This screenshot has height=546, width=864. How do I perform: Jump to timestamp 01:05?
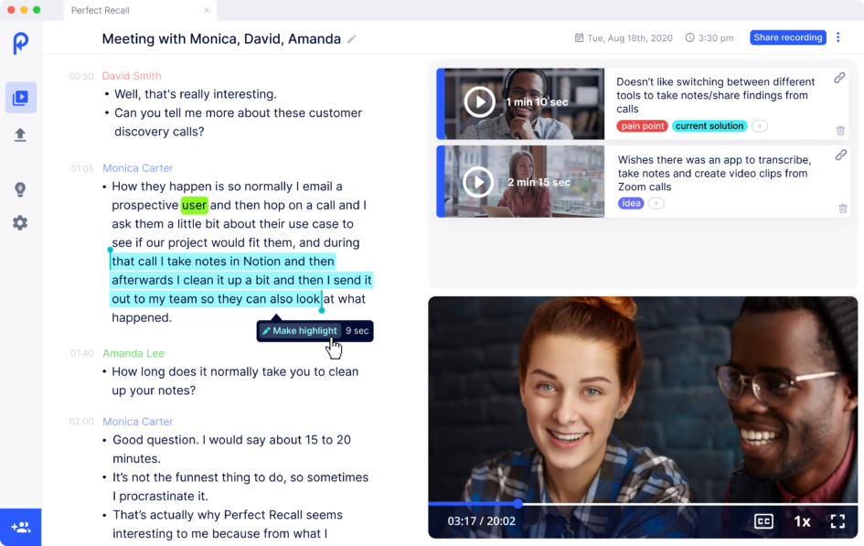(x=82, y=168)
